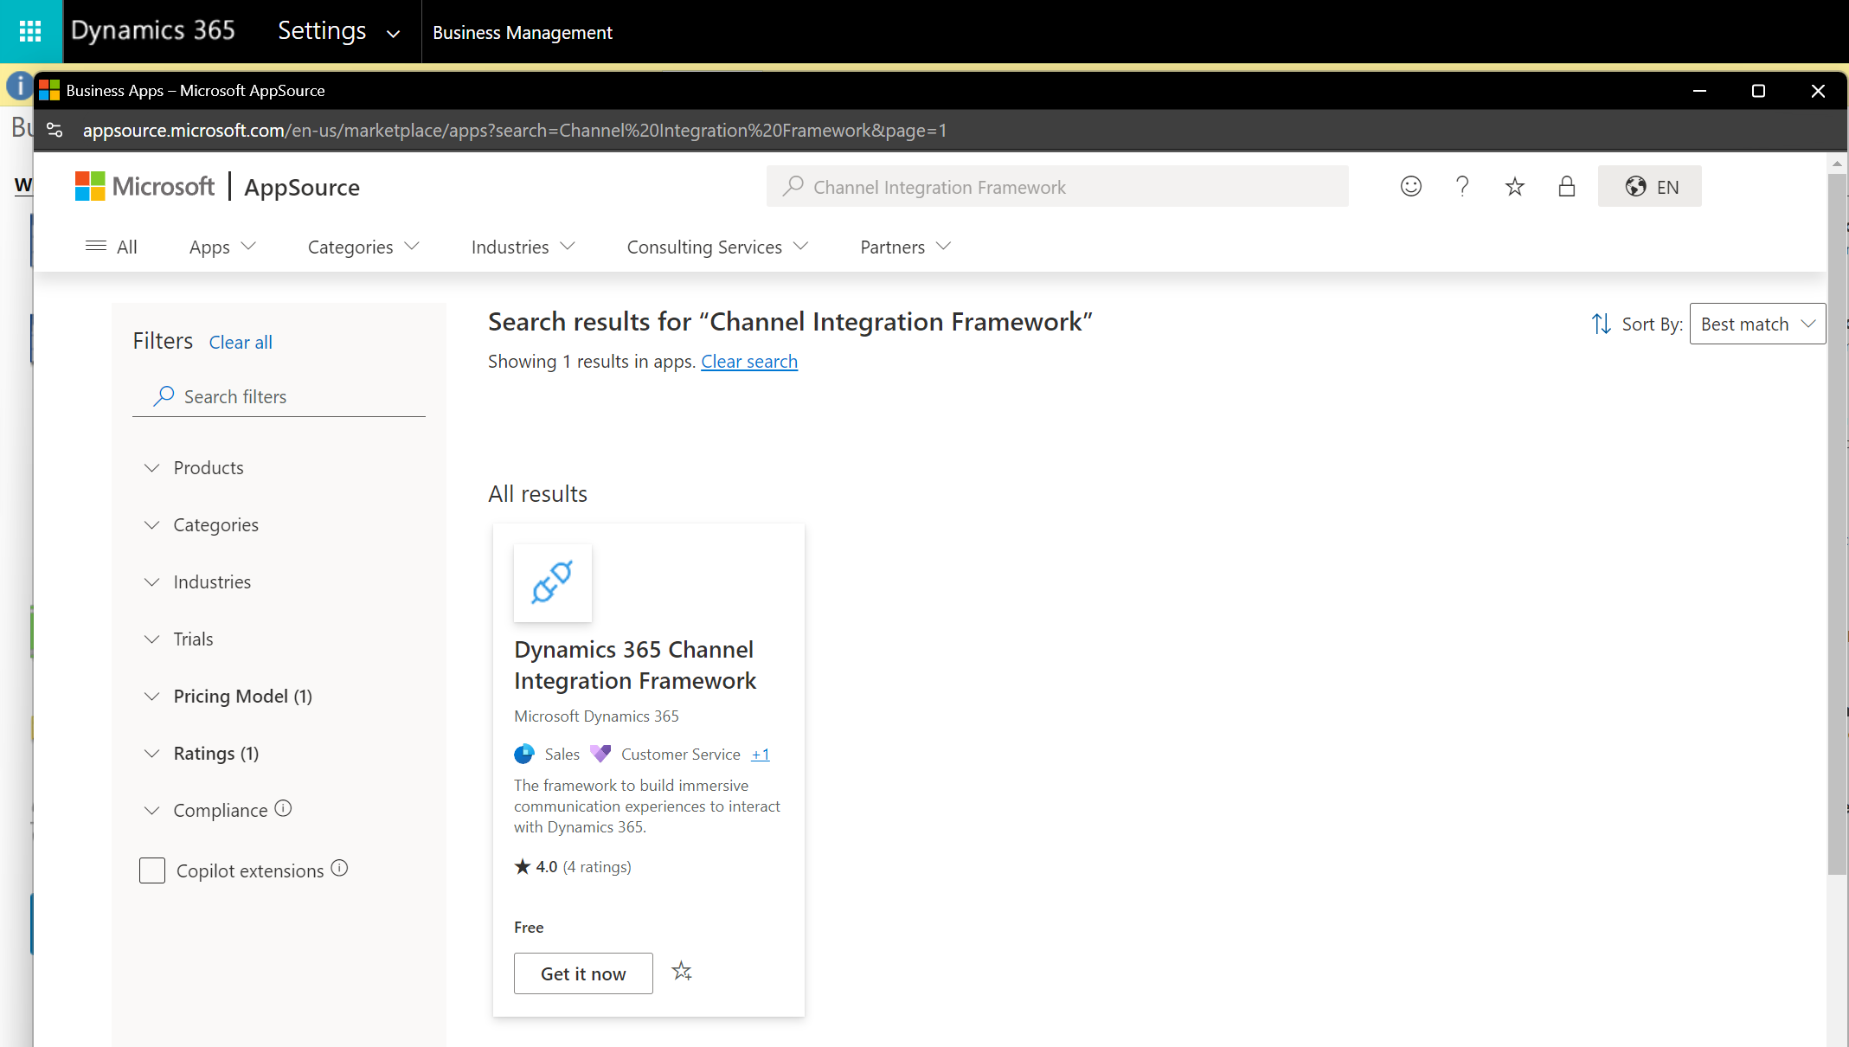Click the AppSource window favicon
This screenshot has height=1047, width=1849.
tap(49, 90)
